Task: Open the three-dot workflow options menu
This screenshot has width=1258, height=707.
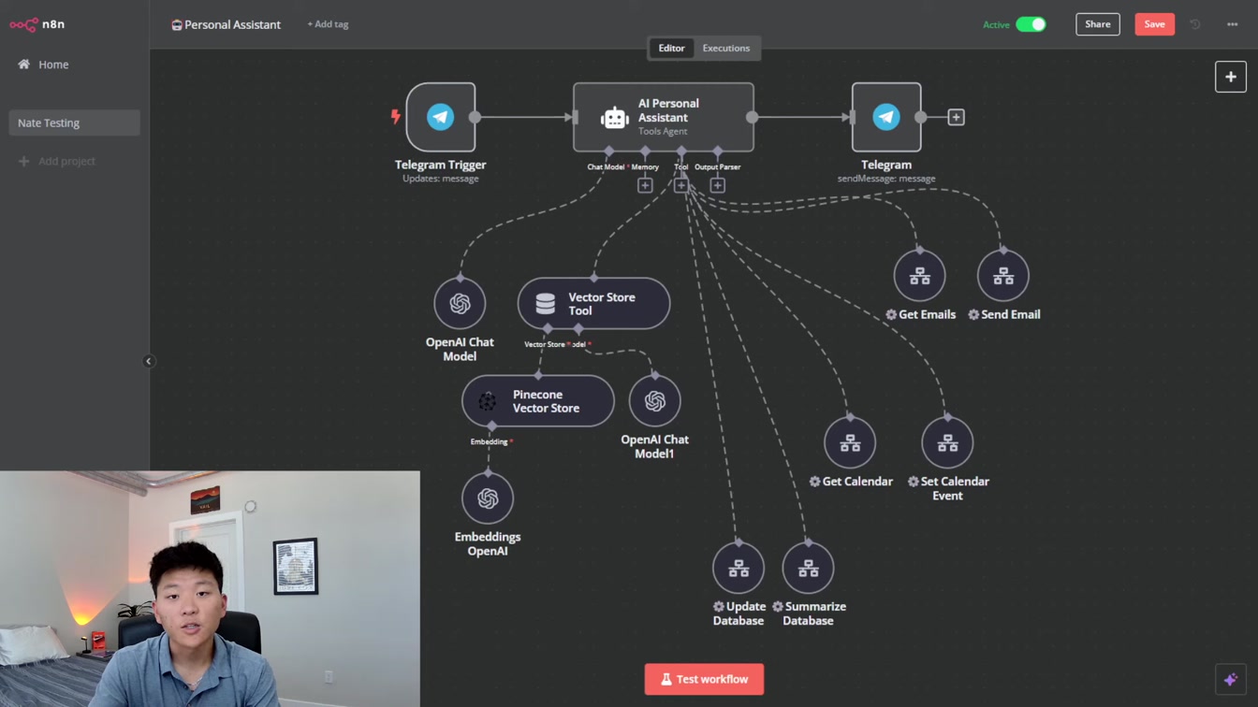Action: (1232, 24)
